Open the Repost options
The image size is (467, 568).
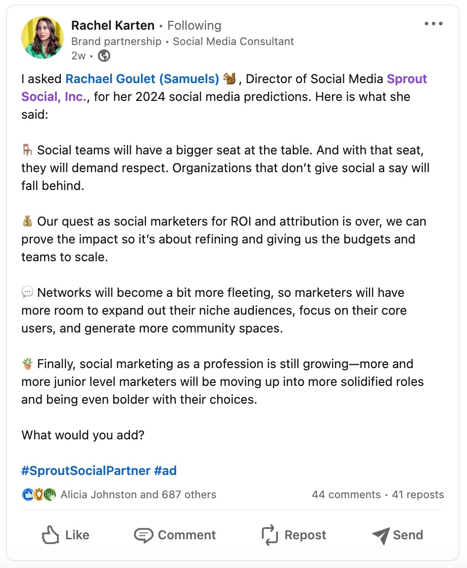(x=305, y=535)
